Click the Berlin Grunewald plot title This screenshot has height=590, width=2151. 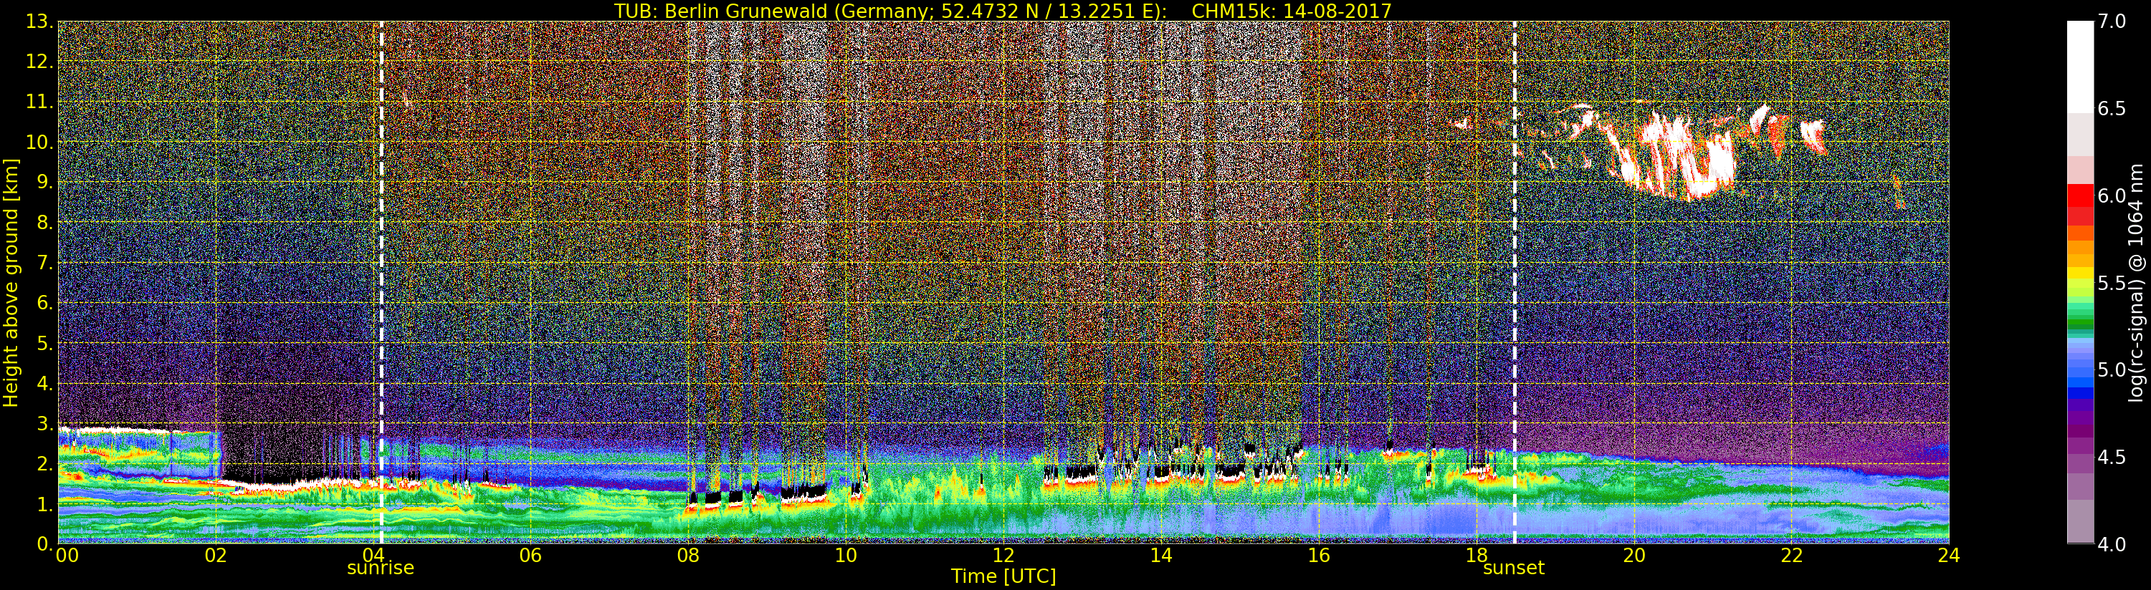(1003, 11)
